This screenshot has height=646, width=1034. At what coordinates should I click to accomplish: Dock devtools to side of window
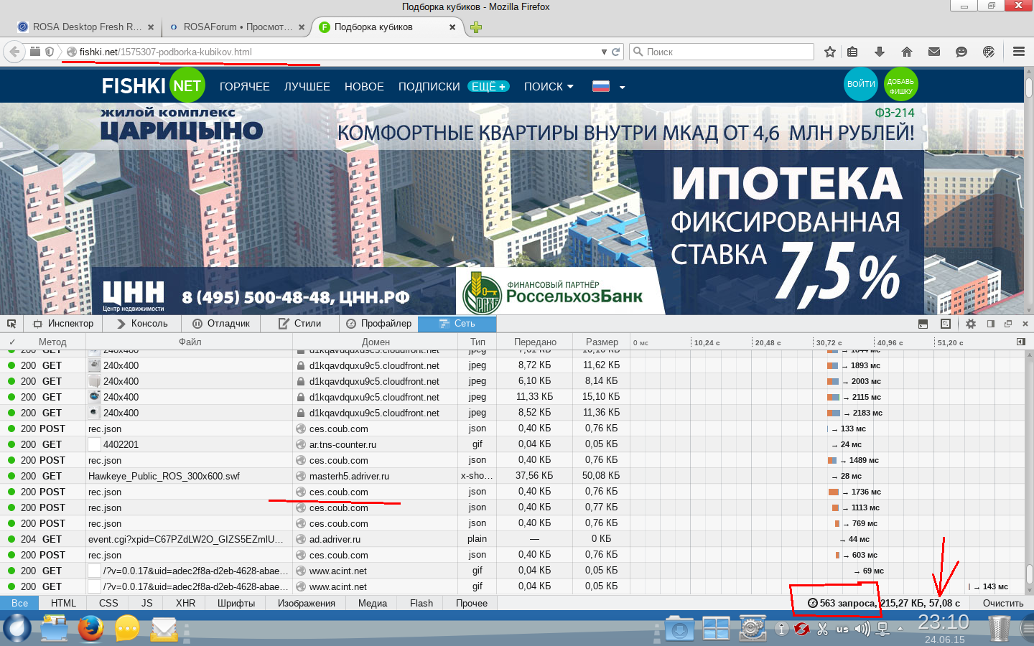(x=990, y=324)
